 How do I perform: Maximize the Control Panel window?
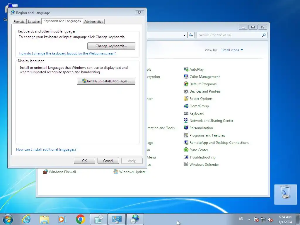253,27
